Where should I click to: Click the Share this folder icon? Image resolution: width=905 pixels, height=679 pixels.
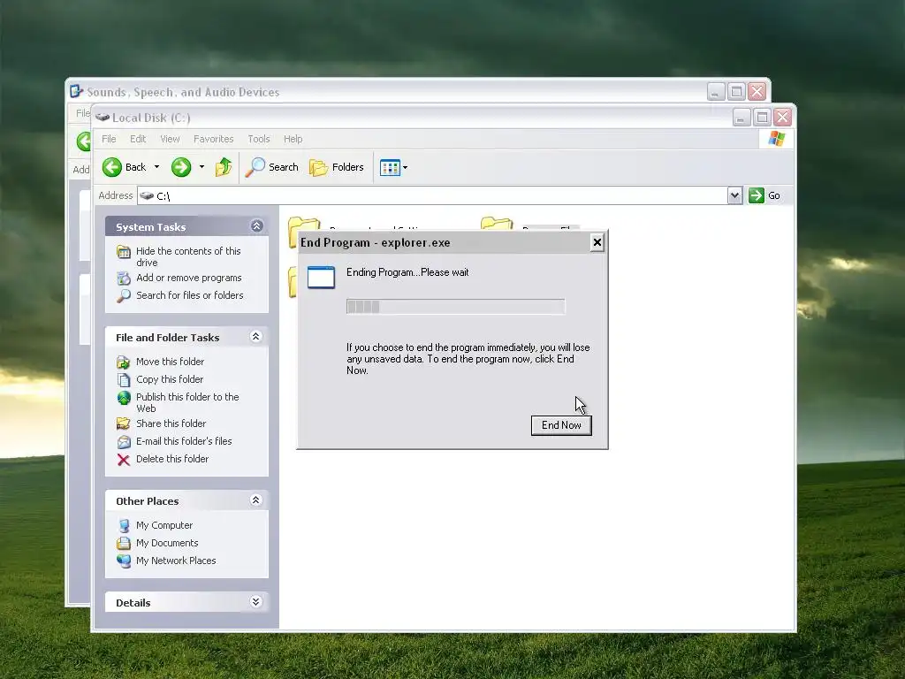(x=124, y=423)
